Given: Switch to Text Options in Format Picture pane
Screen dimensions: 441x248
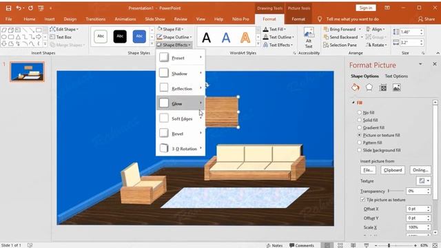Looking at the screenshot, I should point(396,76).
